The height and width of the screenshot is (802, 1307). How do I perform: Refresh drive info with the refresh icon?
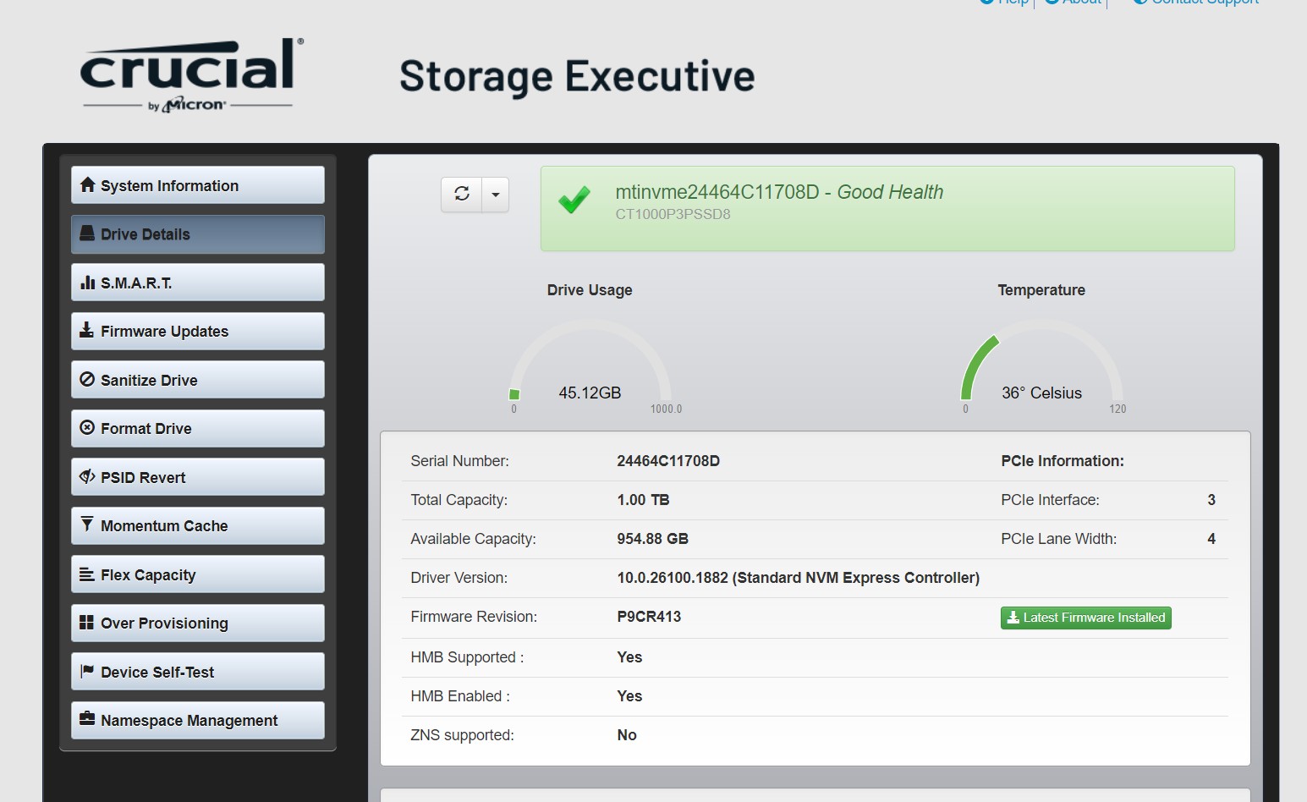[462, 194]
